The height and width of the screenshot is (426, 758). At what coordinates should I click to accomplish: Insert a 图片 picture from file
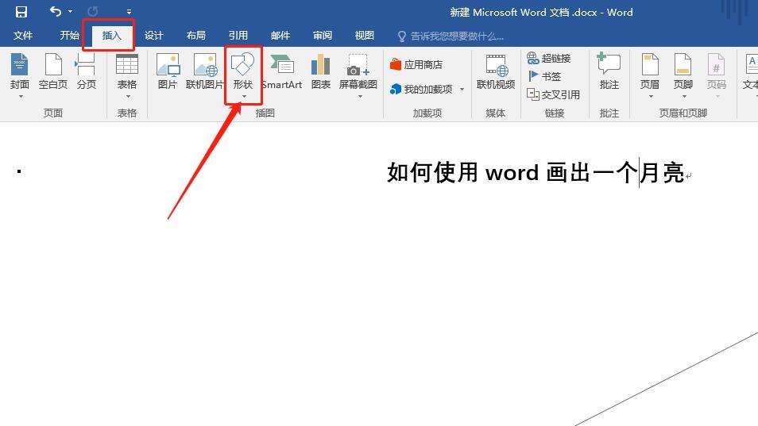coord(168,71)
